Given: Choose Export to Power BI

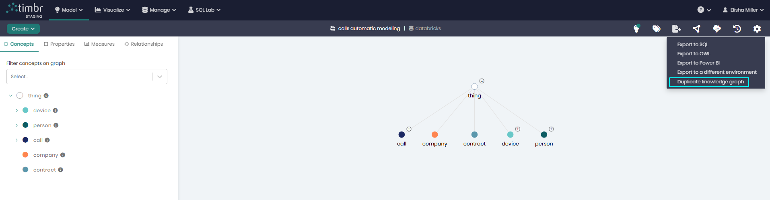Looking at the screenshot, I should (698, 63).
